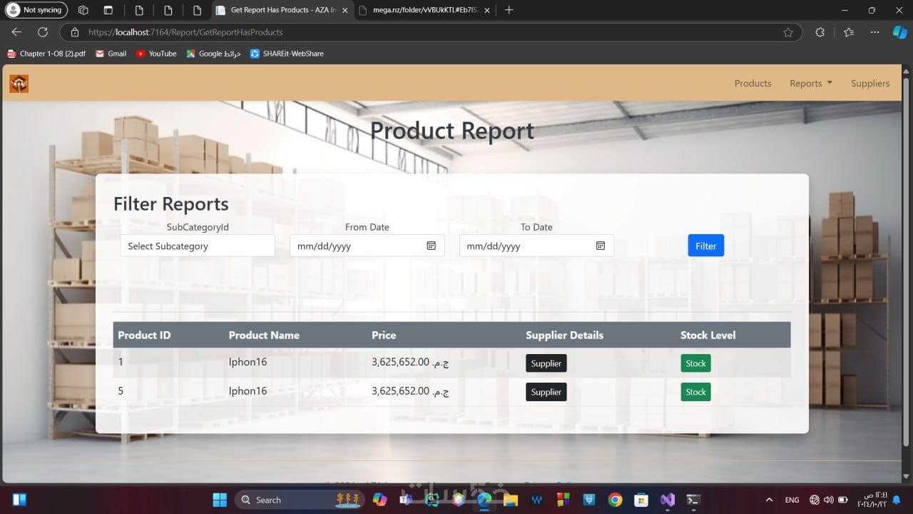Close the 'Get Report Has Products' tab

click(x=345, y=10)
